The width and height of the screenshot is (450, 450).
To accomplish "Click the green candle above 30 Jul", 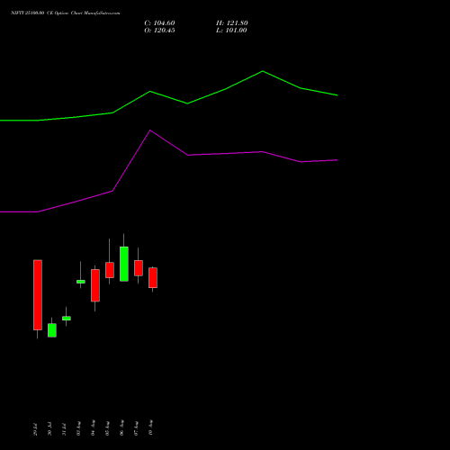I will point(52,330).
